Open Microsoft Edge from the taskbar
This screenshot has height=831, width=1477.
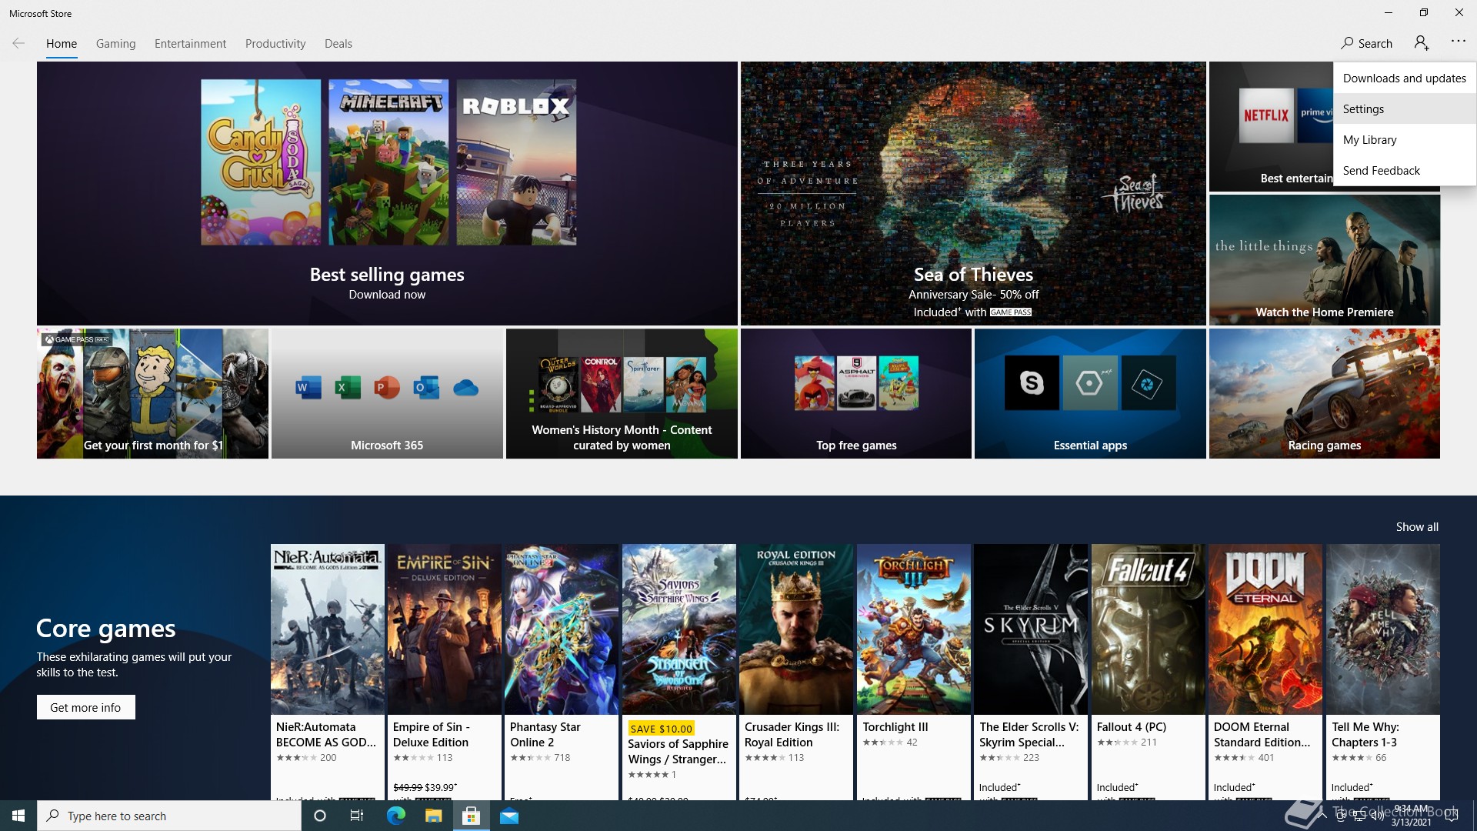coord(395,816)
